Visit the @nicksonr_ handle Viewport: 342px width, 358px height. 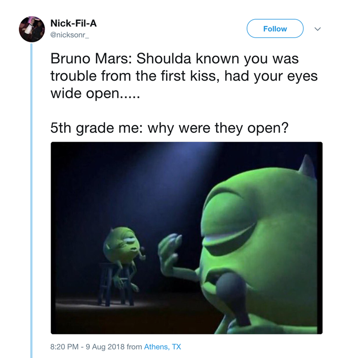69,35
